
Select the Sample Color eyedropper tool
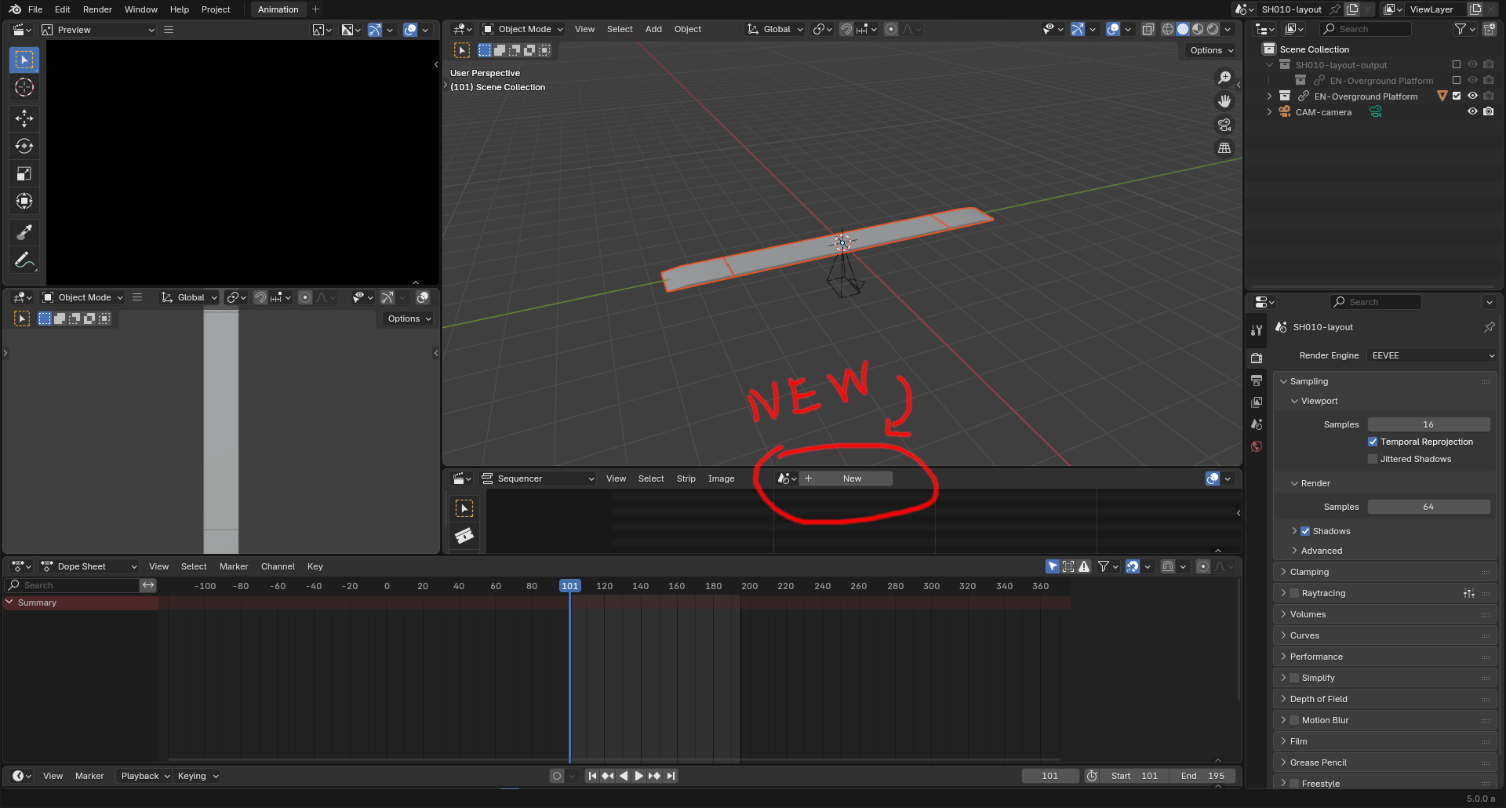tap(24, 232)
